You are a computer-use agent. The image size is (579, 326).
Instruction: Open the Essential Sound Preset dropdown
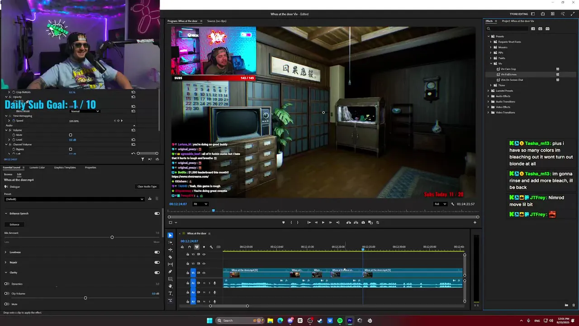74,199
